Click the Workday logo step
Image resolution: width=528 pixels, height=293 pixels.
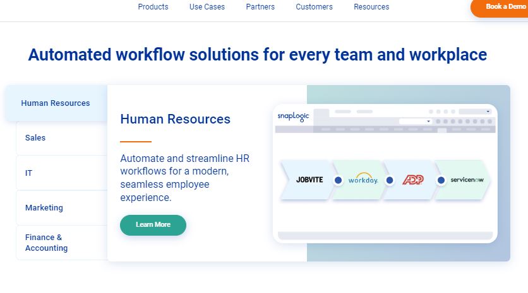pos(363,179)
